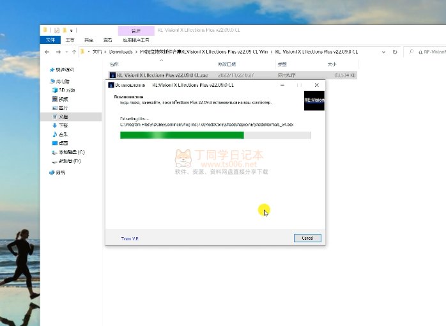The image size is (446, 326).
Task: Expand address bar history dropdown
Action: coord(383,52)
